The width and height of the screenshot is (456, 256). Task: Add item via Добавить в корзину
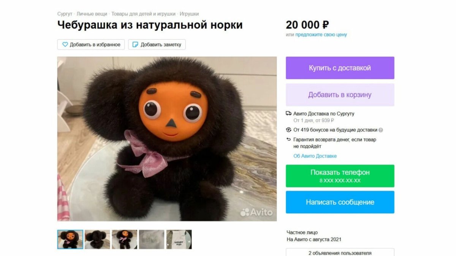pos(340,95)
